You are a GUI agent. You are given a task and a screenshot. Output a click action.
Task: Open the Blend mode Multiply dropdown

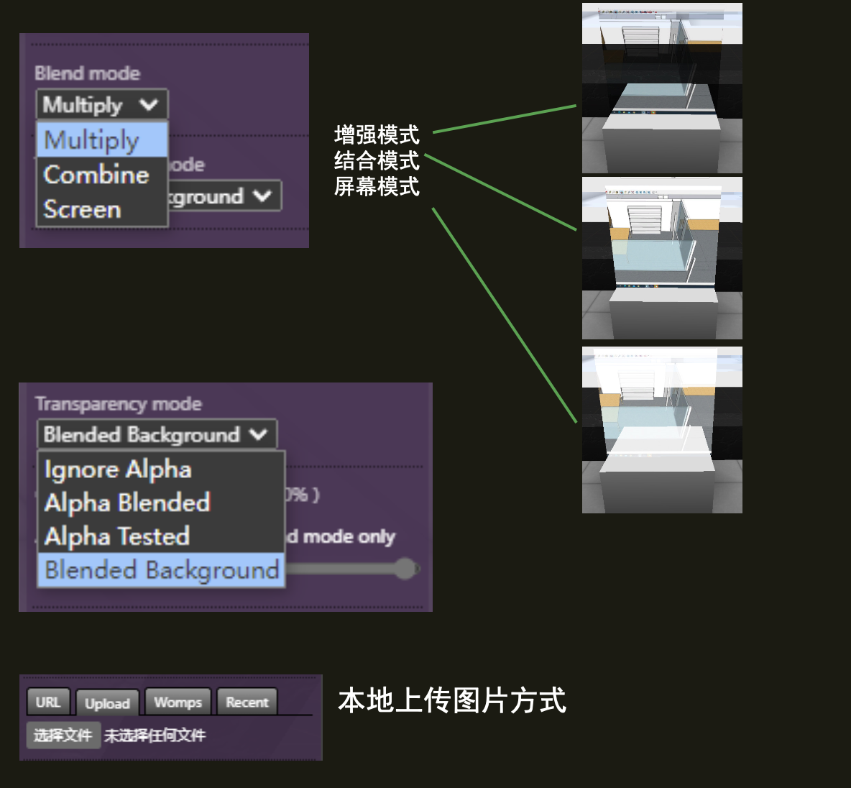102,104
